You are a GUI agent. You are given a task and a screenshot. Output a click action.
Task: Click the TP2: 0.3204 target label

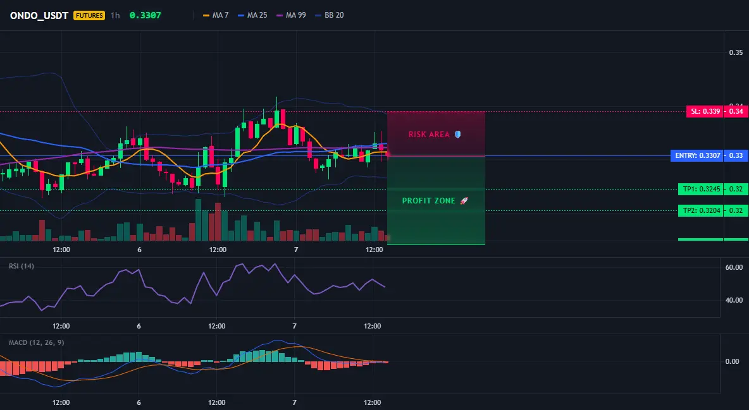point(701,210)
